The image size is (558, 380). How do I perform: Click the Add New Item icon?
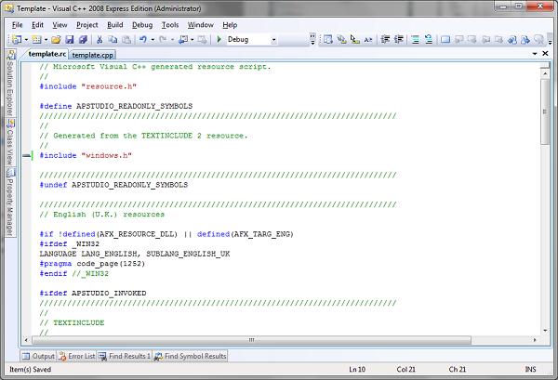tap(36, 39)
